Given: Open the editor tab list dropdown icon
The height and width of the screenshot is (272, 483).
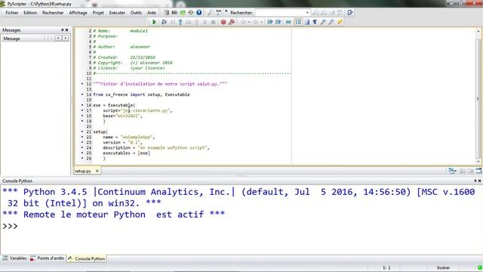Looking at the screenshot, I should (x=452, y=171).
